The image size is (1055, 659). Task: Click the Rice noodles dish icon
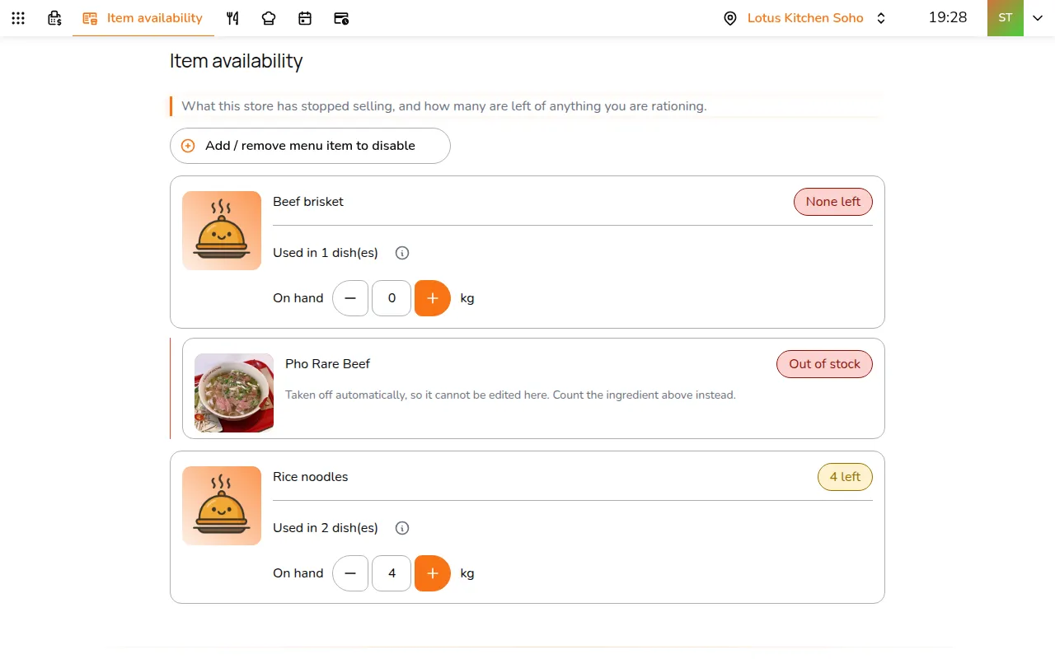coord(222,506)
